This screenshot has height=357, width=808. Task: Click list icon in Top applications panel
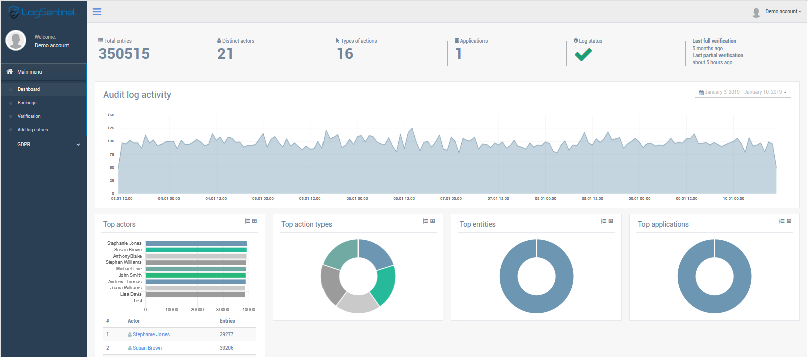pos(782,221)
